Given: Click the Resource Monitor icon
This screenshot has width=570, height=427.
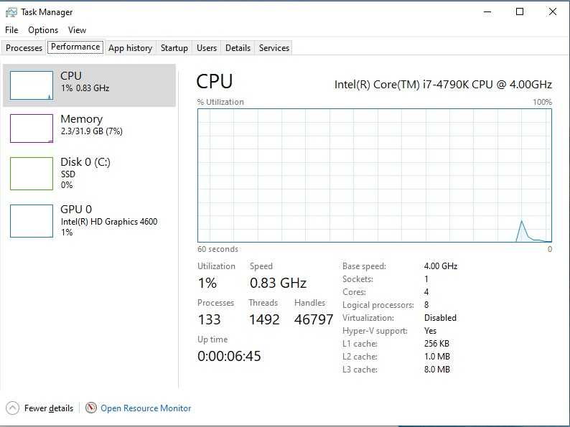Looking at the screenshot, I should pyautogui.click(x=91, y=408).
